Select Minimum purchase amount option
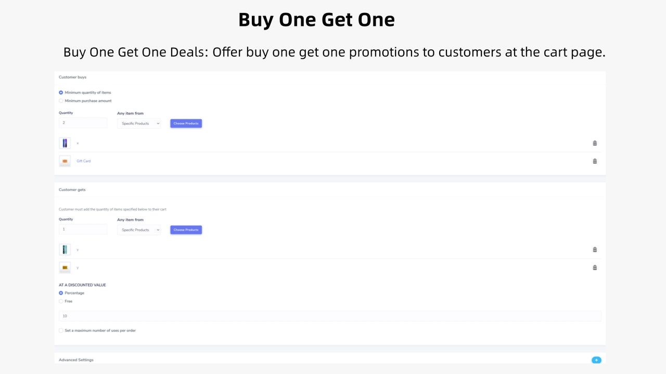The height and width of the screenshot is (374, 666). tap(61, 100)
